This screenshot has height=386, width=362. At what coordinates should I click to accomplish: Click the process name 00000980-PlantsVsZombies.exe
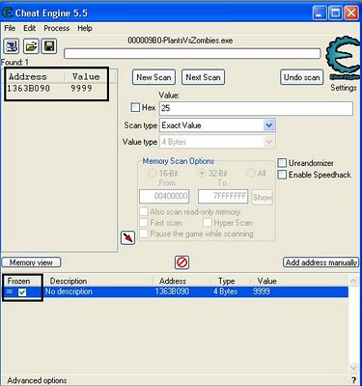click(181, 41)
